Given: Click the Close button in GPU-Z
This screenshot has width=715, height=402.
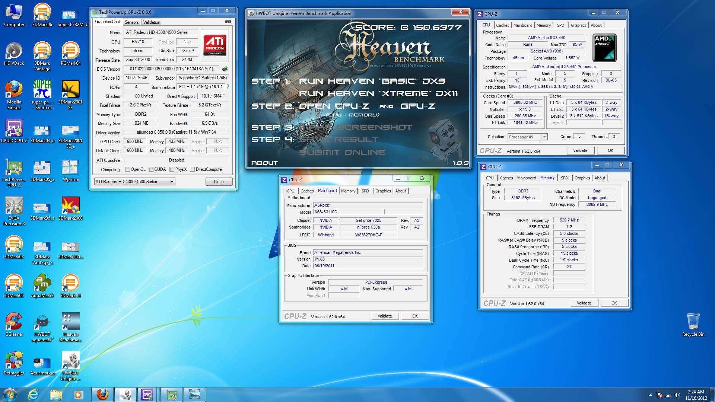Looking at the screenshot, I should tap(219, 182).
